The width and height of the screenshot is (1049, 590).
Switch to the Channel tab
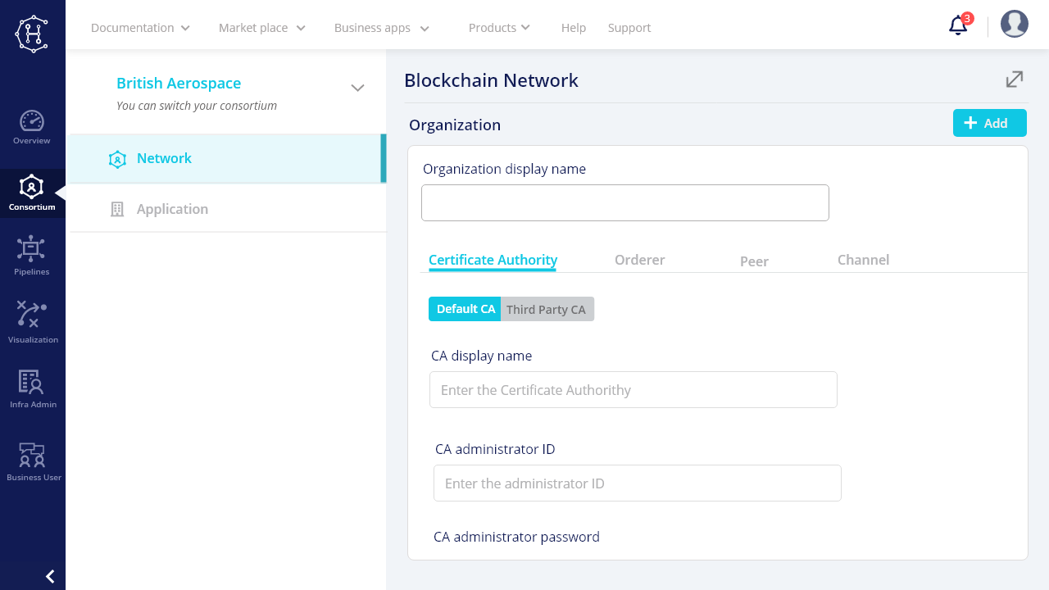click(863, 260)
